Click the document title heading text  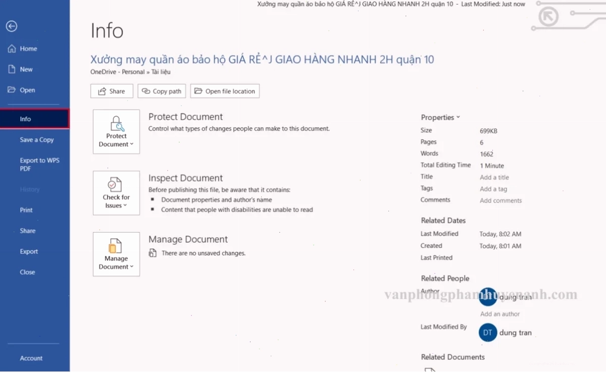(262, 60)
